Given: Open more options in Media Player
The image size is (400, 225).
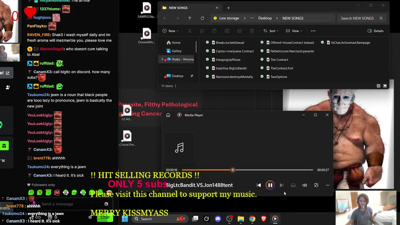Looking at the screenshot, I should coord(327,185).
